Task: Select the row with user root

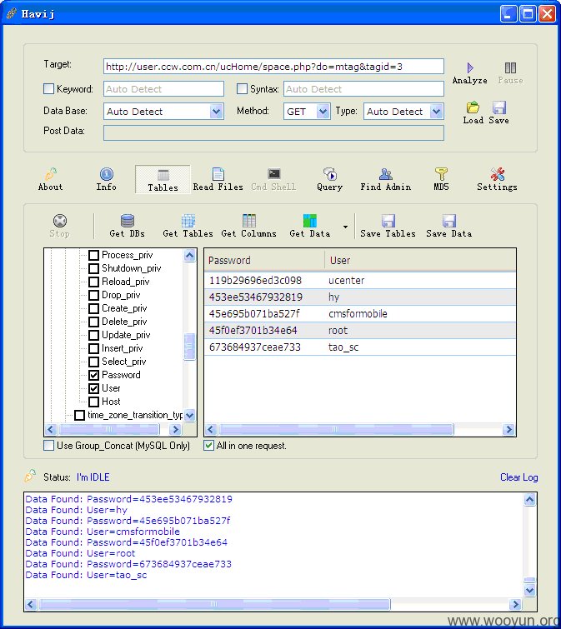Action: (360, 331)
